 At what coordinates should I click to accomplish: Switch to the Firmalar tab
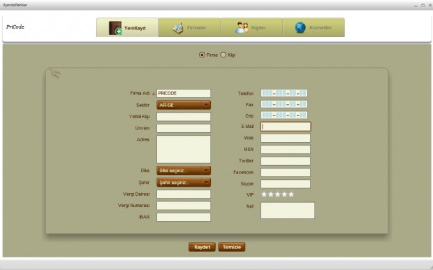click(x=189, y=27)
